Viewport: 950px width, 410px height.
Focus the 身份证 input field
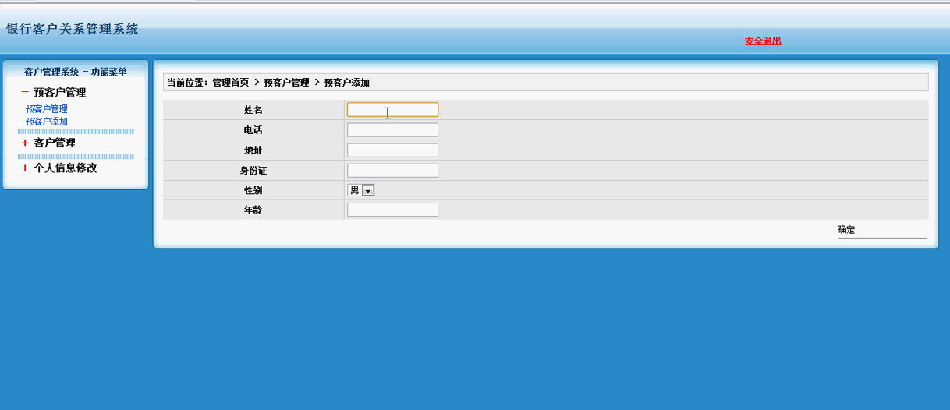pyautogui.click(x=392, y=171)
